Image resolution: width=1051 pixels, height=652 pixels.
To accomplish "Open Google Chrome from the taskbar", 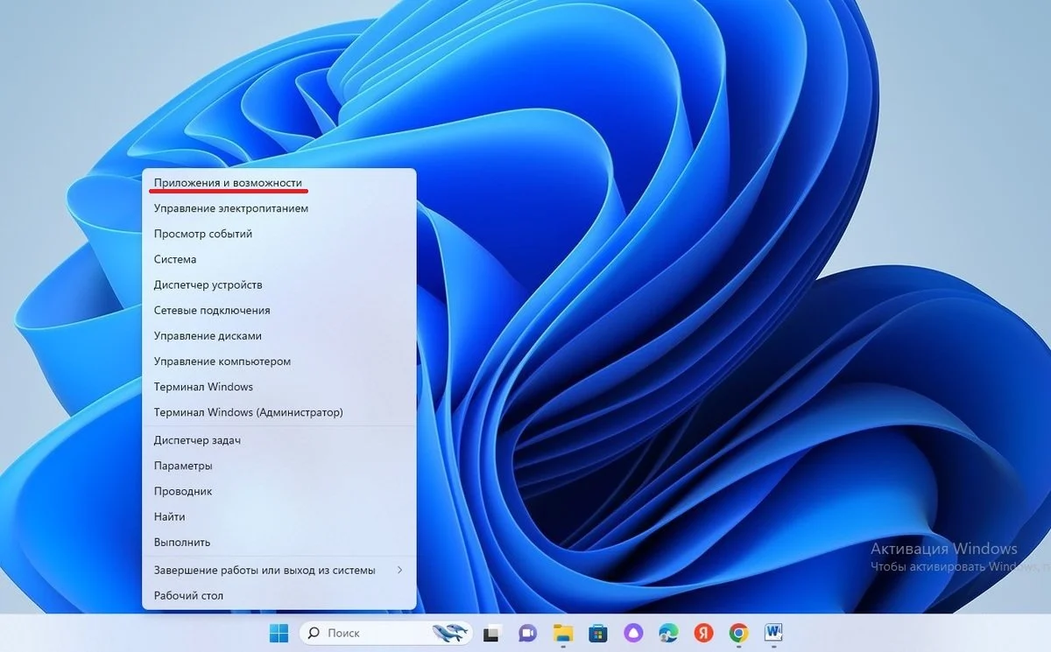I will tap(739, 632).
